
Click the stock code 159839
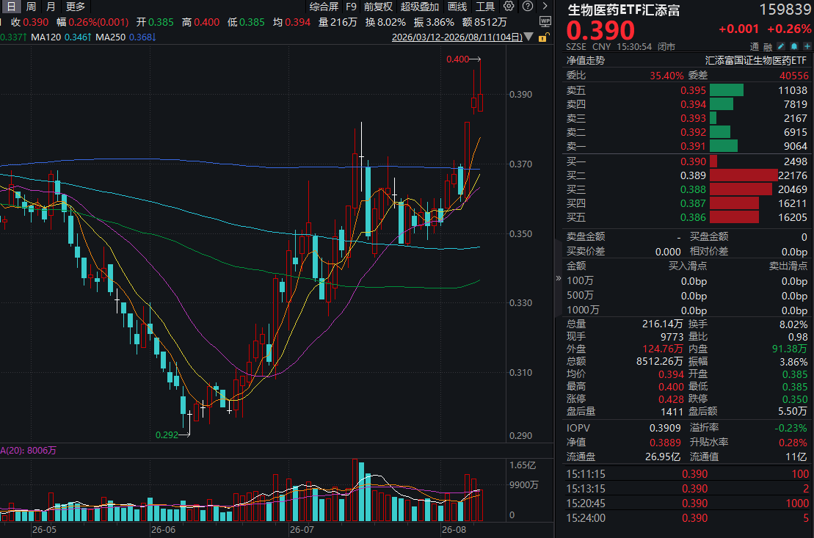coord(785,10)
